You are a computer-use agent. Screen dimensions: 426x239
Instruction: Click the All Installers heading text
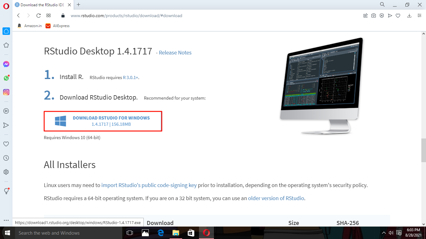pos(70,165)
